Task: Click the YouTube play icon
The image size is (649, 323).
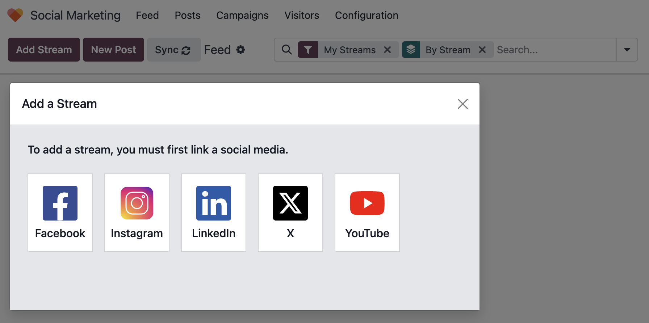Action: pyautogui.click(x=367, y=203)
